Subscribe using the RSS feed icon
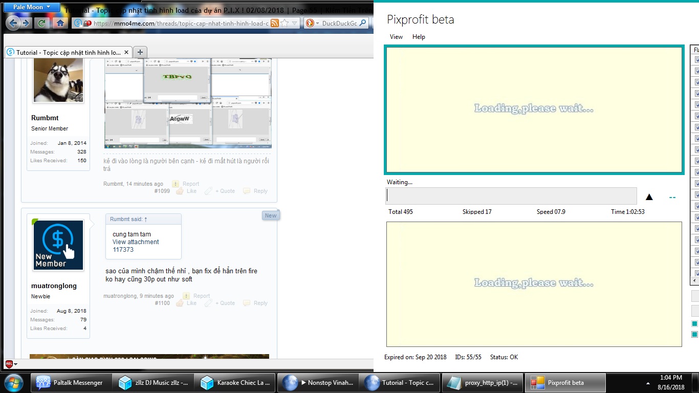Screen dimensions: 699x393 (x=274, y=23)
